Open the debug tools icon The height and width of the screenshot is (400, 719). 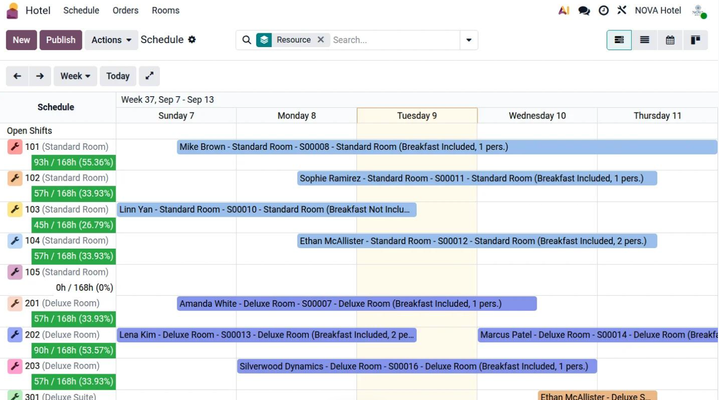(622, 10)
